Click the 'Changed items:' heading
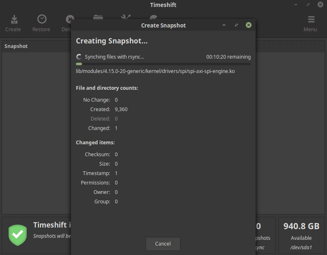This screenshot has height=255, width=327. [x=95, y=143]
